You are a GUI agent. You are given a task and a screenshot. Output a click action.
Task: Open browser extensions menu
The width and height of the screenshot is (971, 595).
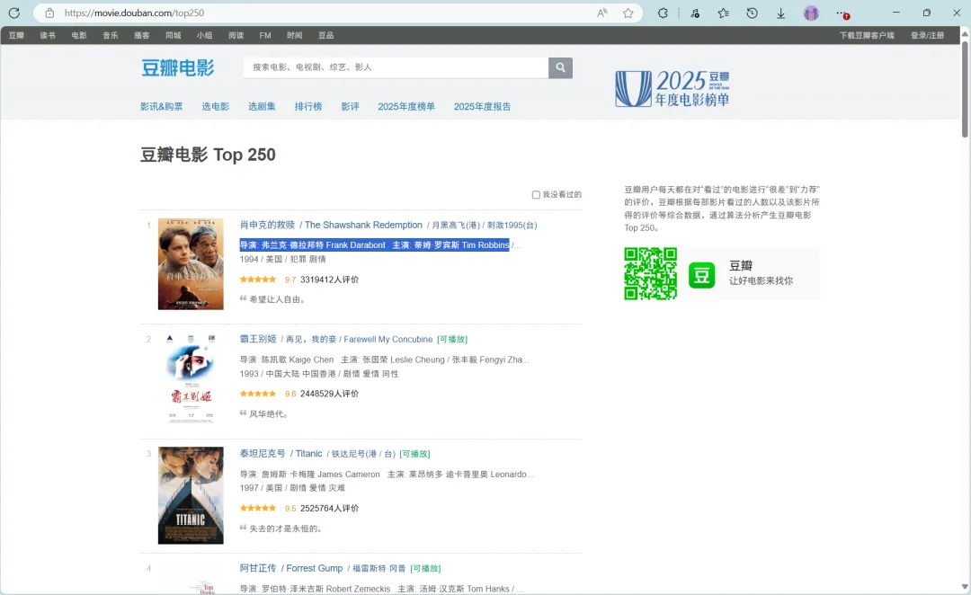pos(663,13)
